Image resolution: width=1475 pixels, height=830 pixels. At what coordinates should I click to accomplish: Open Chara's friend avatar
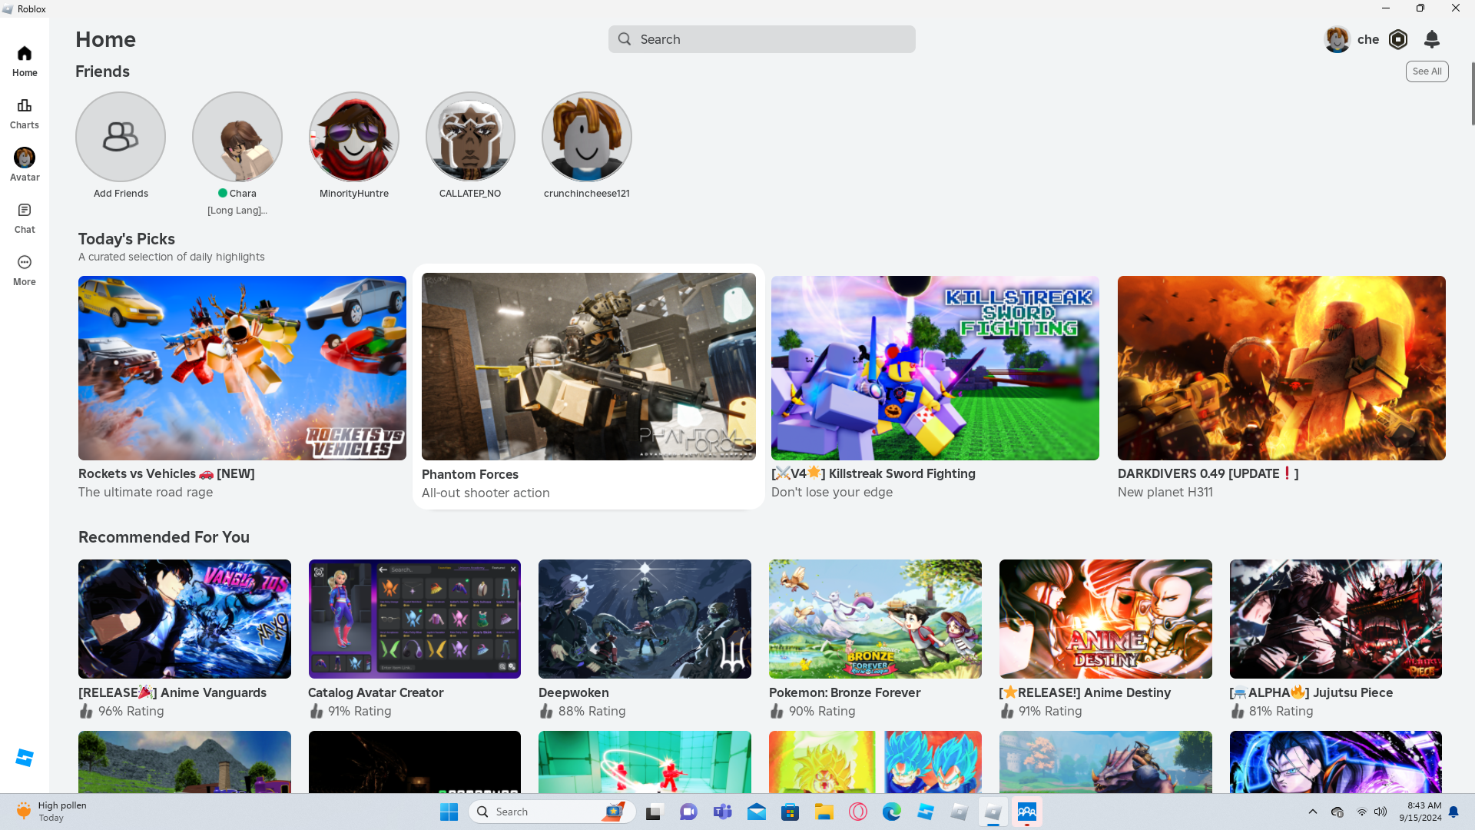pos(237,137)
